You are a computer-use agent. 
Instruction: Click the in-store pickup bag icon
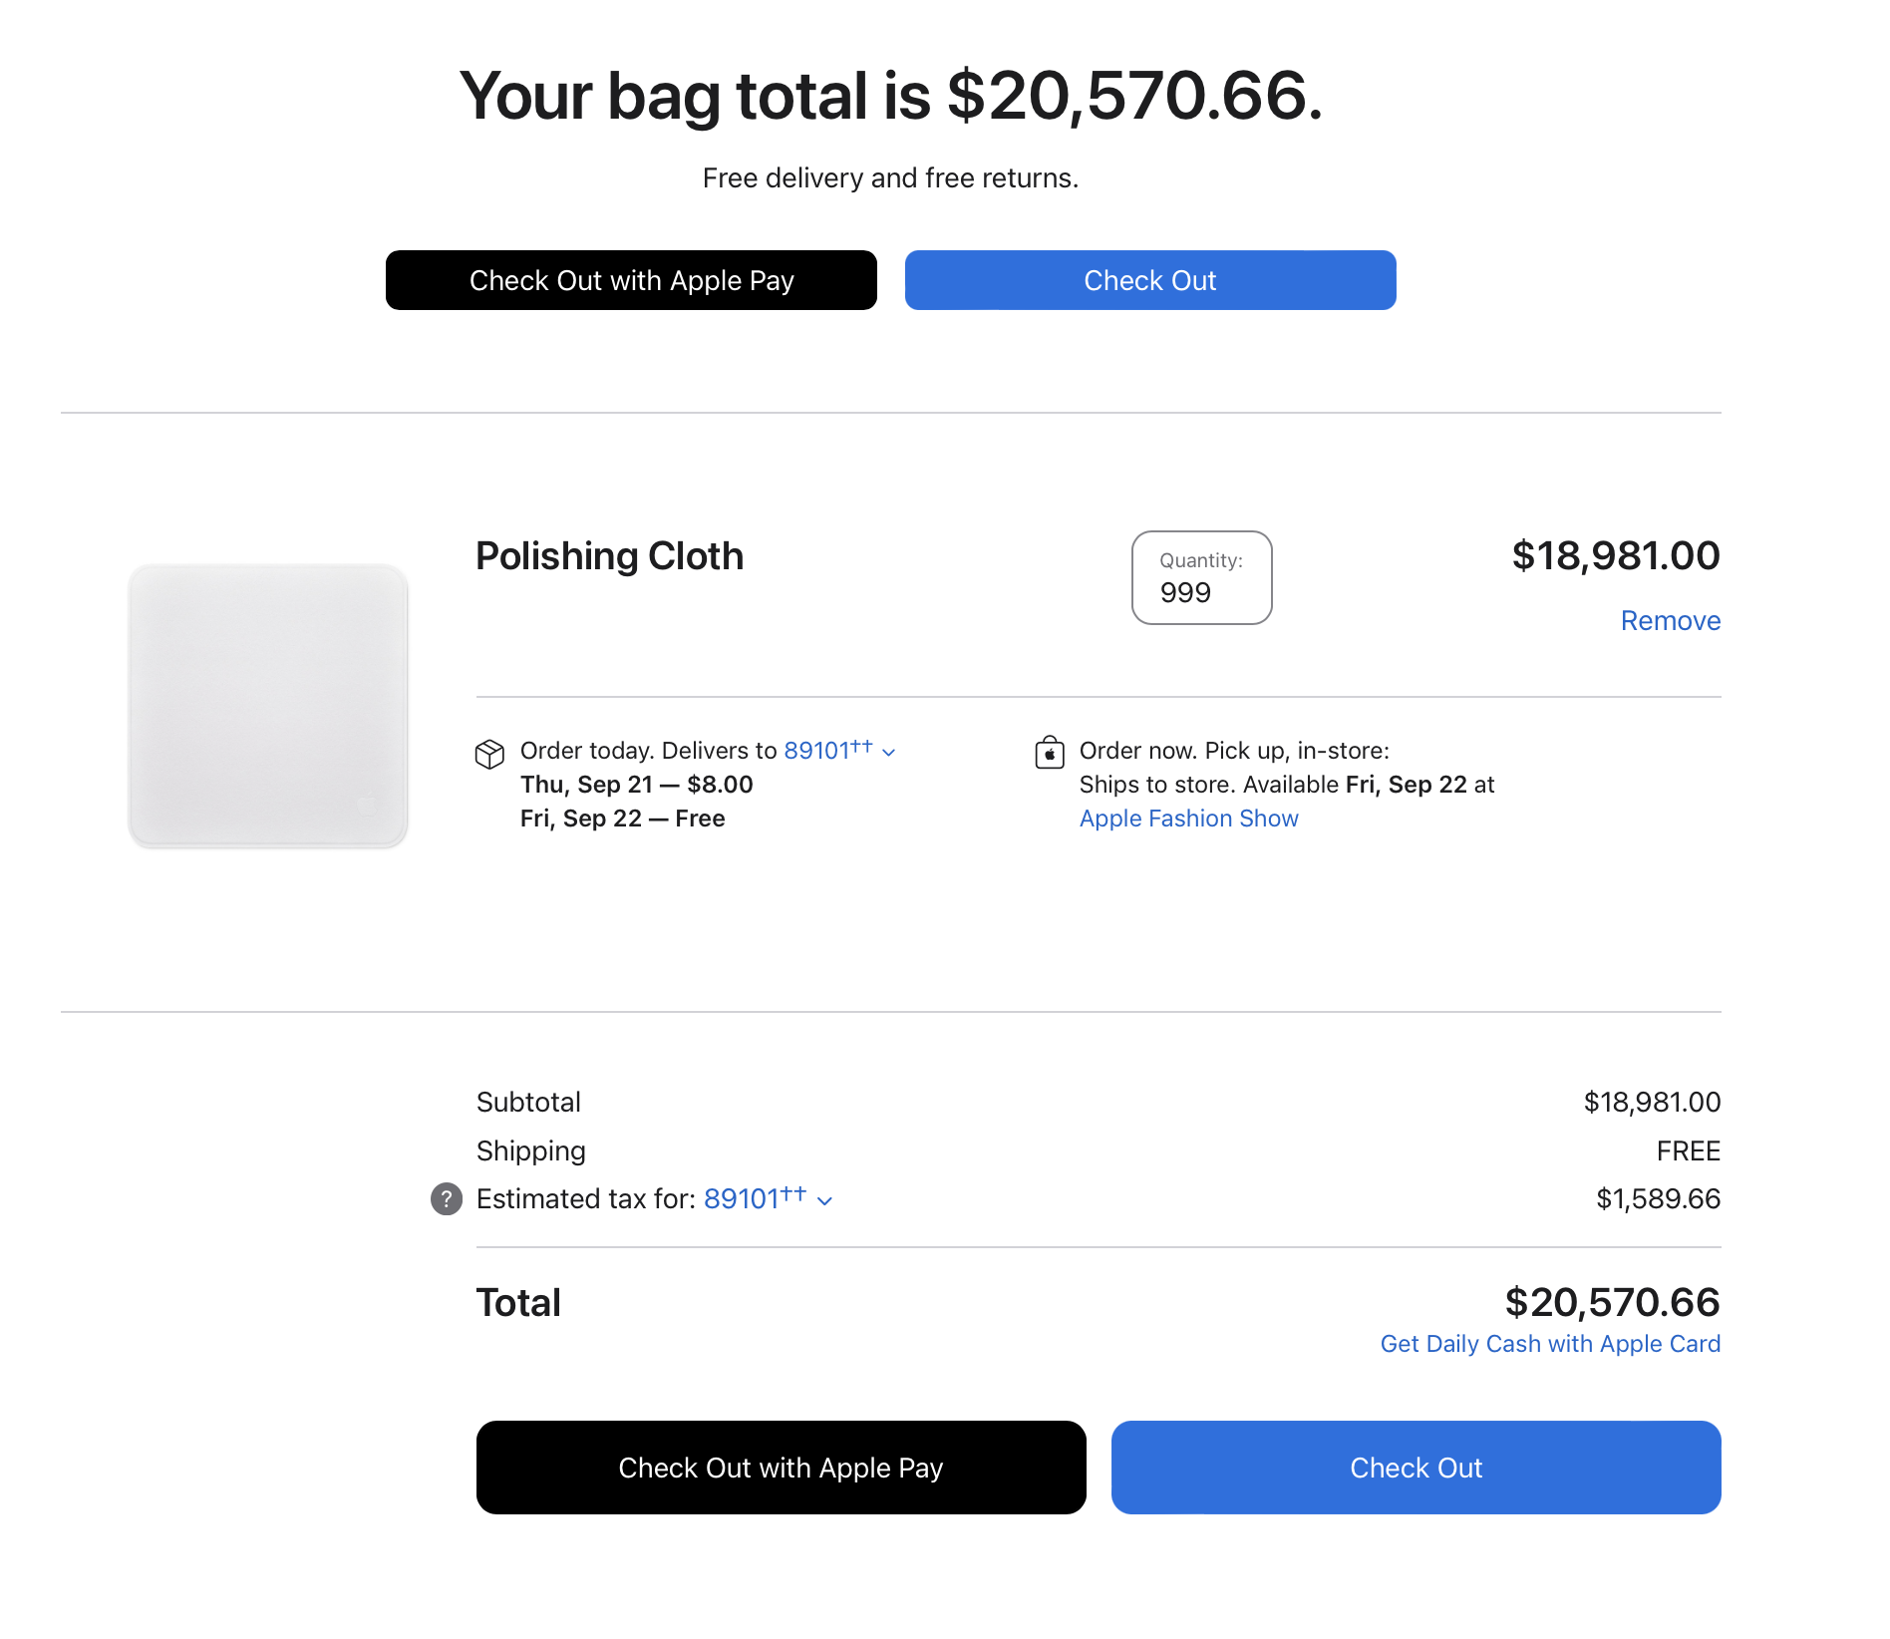[x=1049, y=753]
